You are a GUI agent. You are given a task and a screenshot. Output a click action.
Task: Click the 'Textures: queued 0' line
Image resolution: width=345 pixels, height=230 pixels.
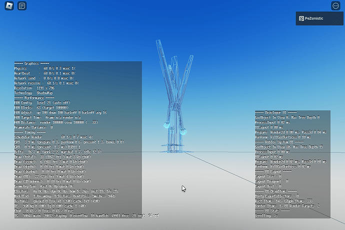(x=57, y=201)
